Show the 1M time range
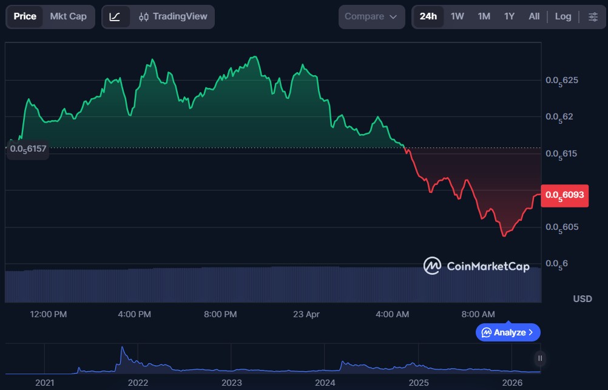Screen dimensions: 608x390 pyautogui.click(x=484, y=16)
